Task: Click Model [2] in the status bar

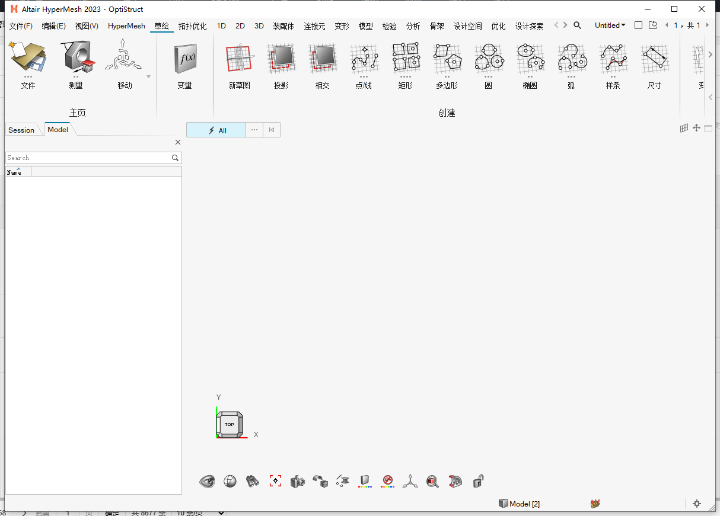Action: tap(519, 504)
